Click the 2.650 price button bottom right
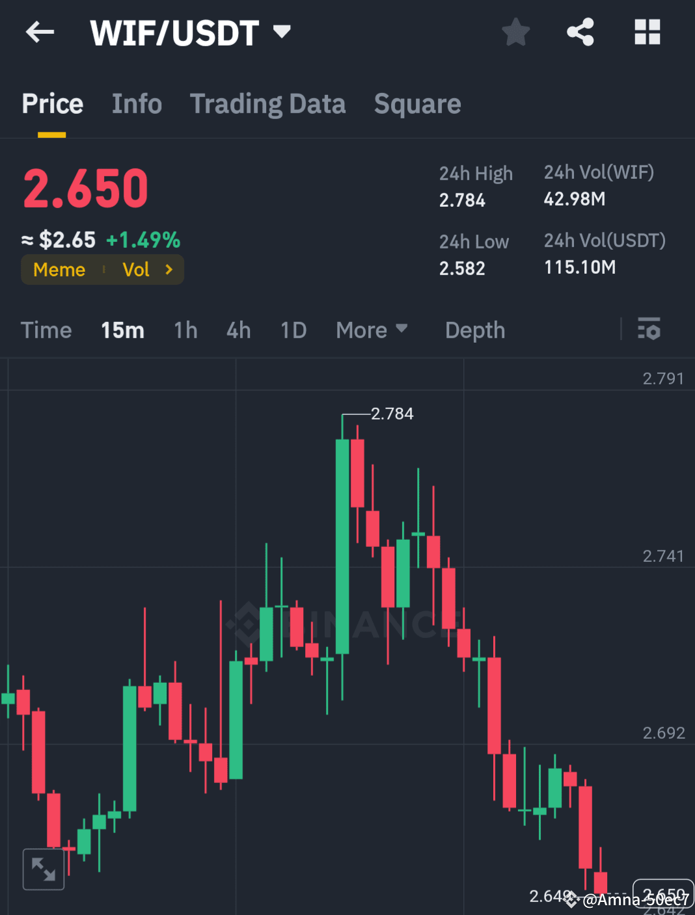Viewport: 695px width, 915px height. (x=663, y=894)
